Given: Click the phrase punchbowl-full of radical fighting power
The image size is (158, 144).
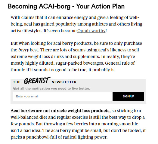Looking at the screenshot, I should click(67, 137).
